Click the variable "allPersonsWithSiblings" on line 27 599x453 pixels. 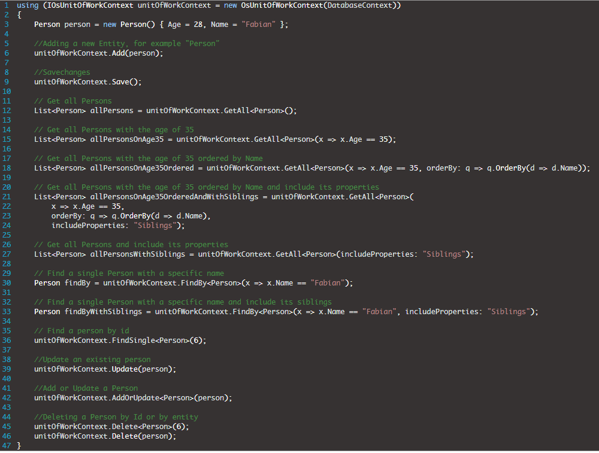point(138,254)
